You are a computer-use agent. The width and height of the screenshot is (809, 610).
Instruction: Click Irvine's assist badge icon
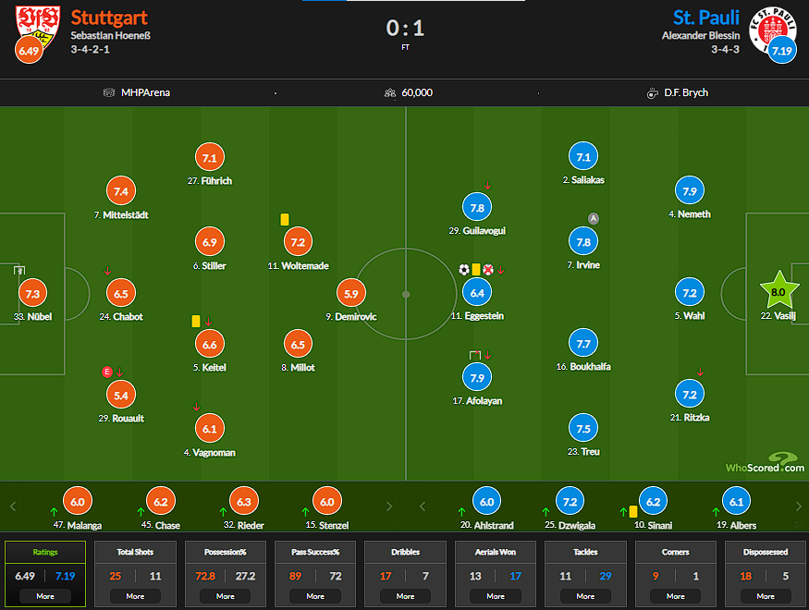[594, 218]
